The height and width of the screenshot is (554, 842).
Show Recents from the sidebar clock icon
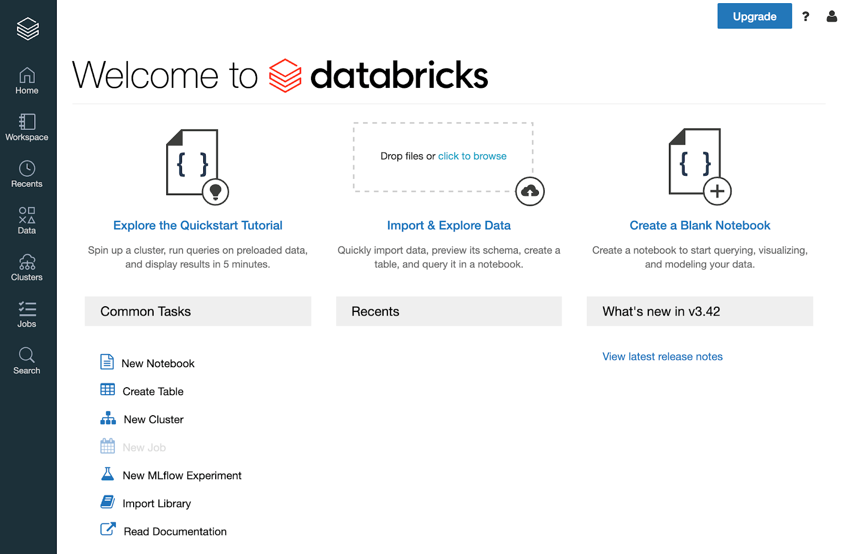click(x=27, y=174)
